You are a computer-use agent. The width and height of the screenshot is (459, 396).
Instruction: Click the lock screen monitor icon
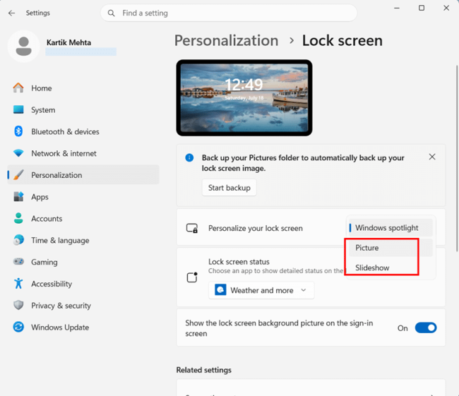click(192, 228)
